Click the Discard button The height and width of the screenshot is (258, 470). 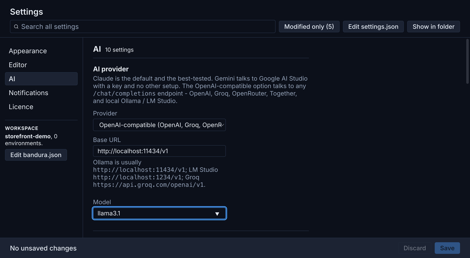click(x=414, y=248)
